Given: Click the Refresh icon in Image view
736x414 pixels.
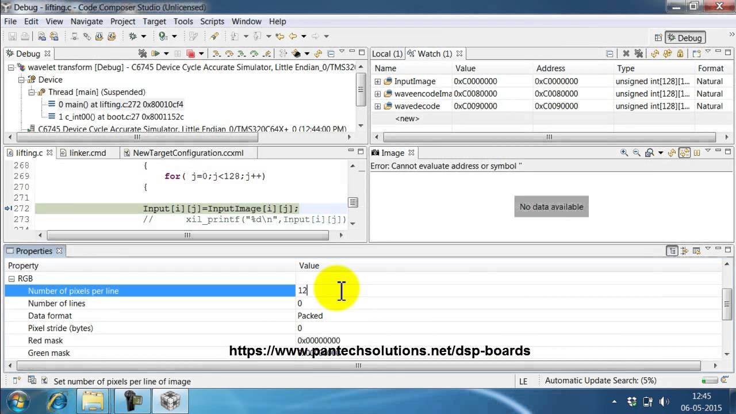Looking at the screenshot, I should (671, 153).
